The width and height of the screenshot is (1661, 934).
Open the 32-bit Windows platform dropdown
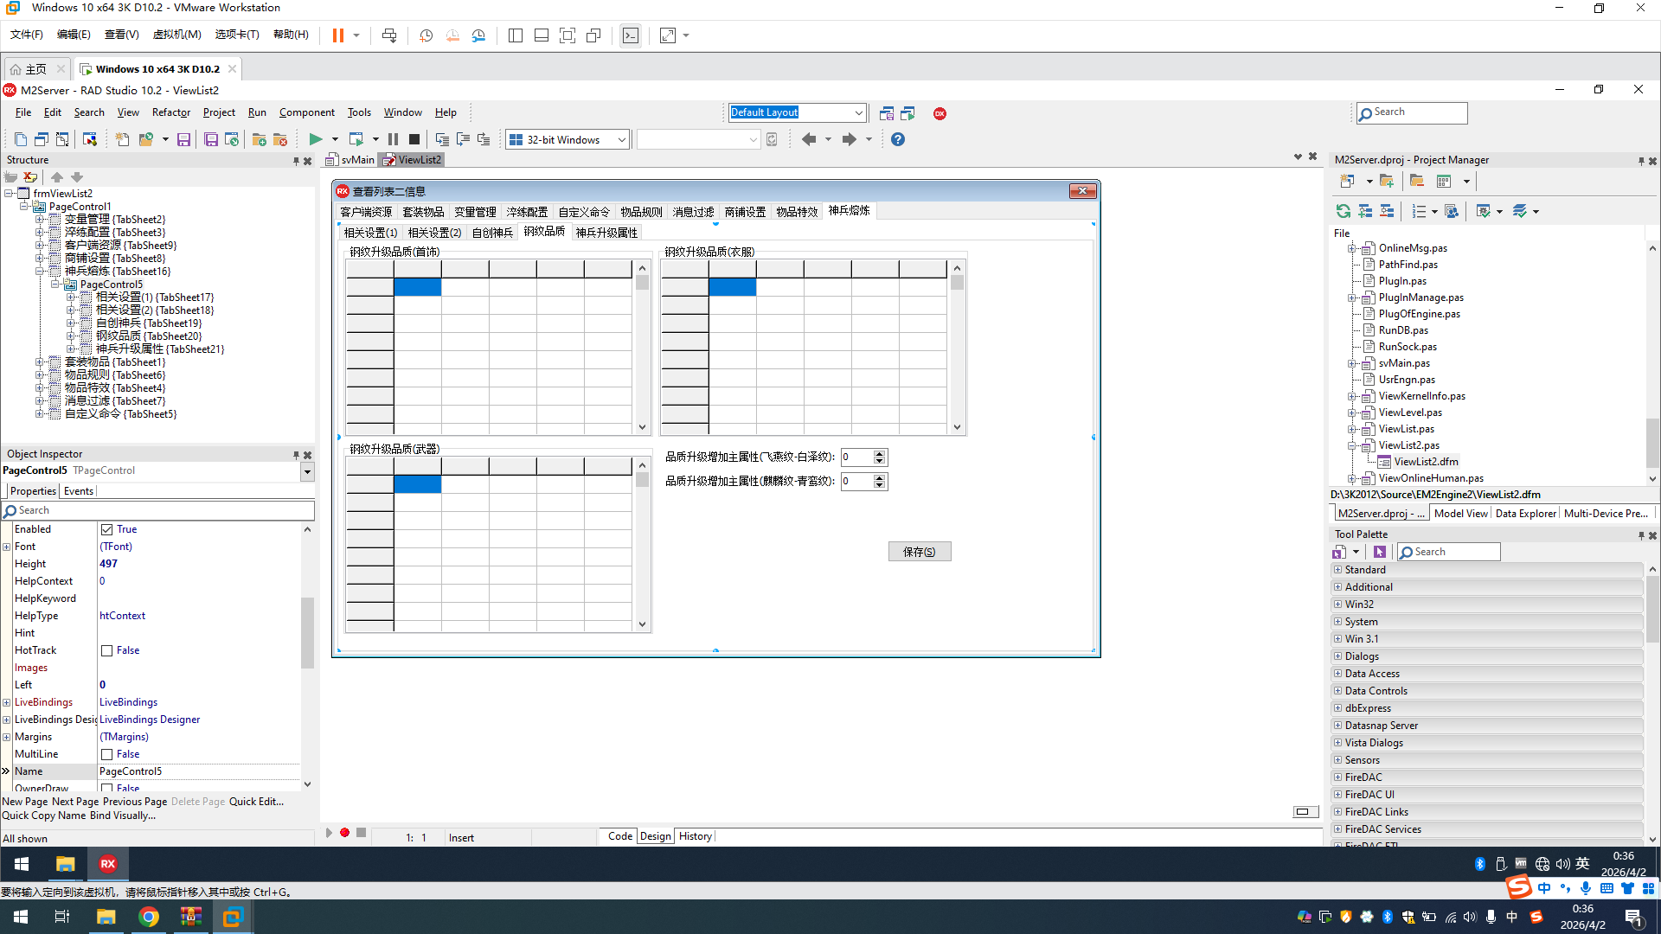621,139
